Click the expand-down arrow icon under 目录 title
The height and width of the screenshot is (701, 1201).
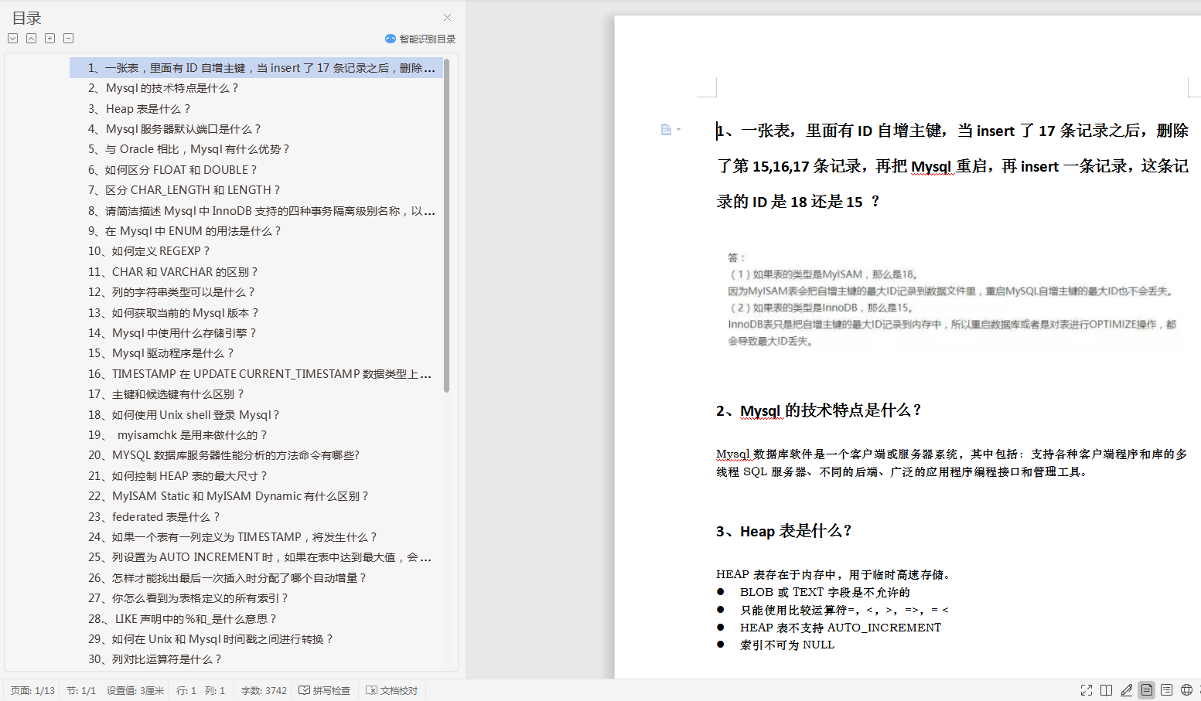point(13,38)
